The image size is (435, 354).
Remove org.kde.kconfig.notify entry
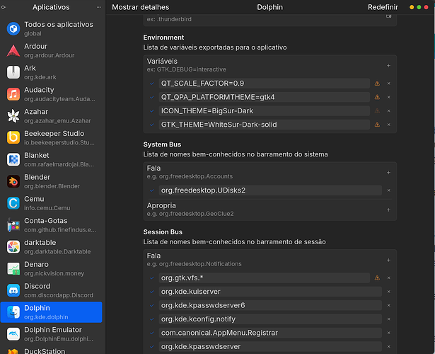point(388,319)
